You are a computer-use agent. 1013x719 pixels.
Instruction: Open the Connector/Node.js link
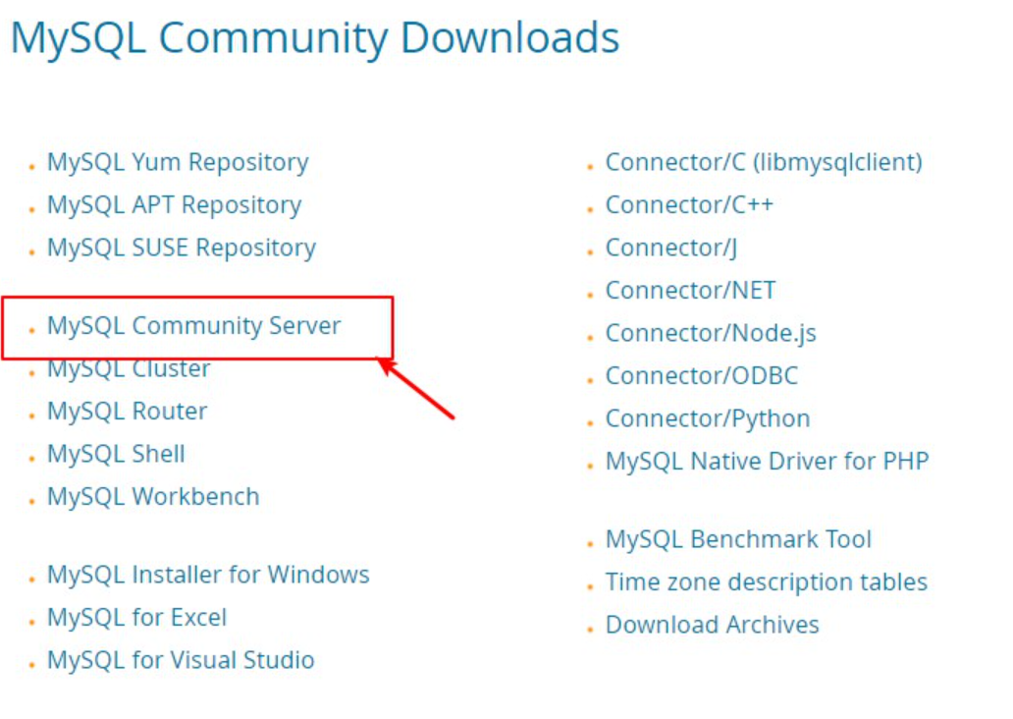point(711,333)
